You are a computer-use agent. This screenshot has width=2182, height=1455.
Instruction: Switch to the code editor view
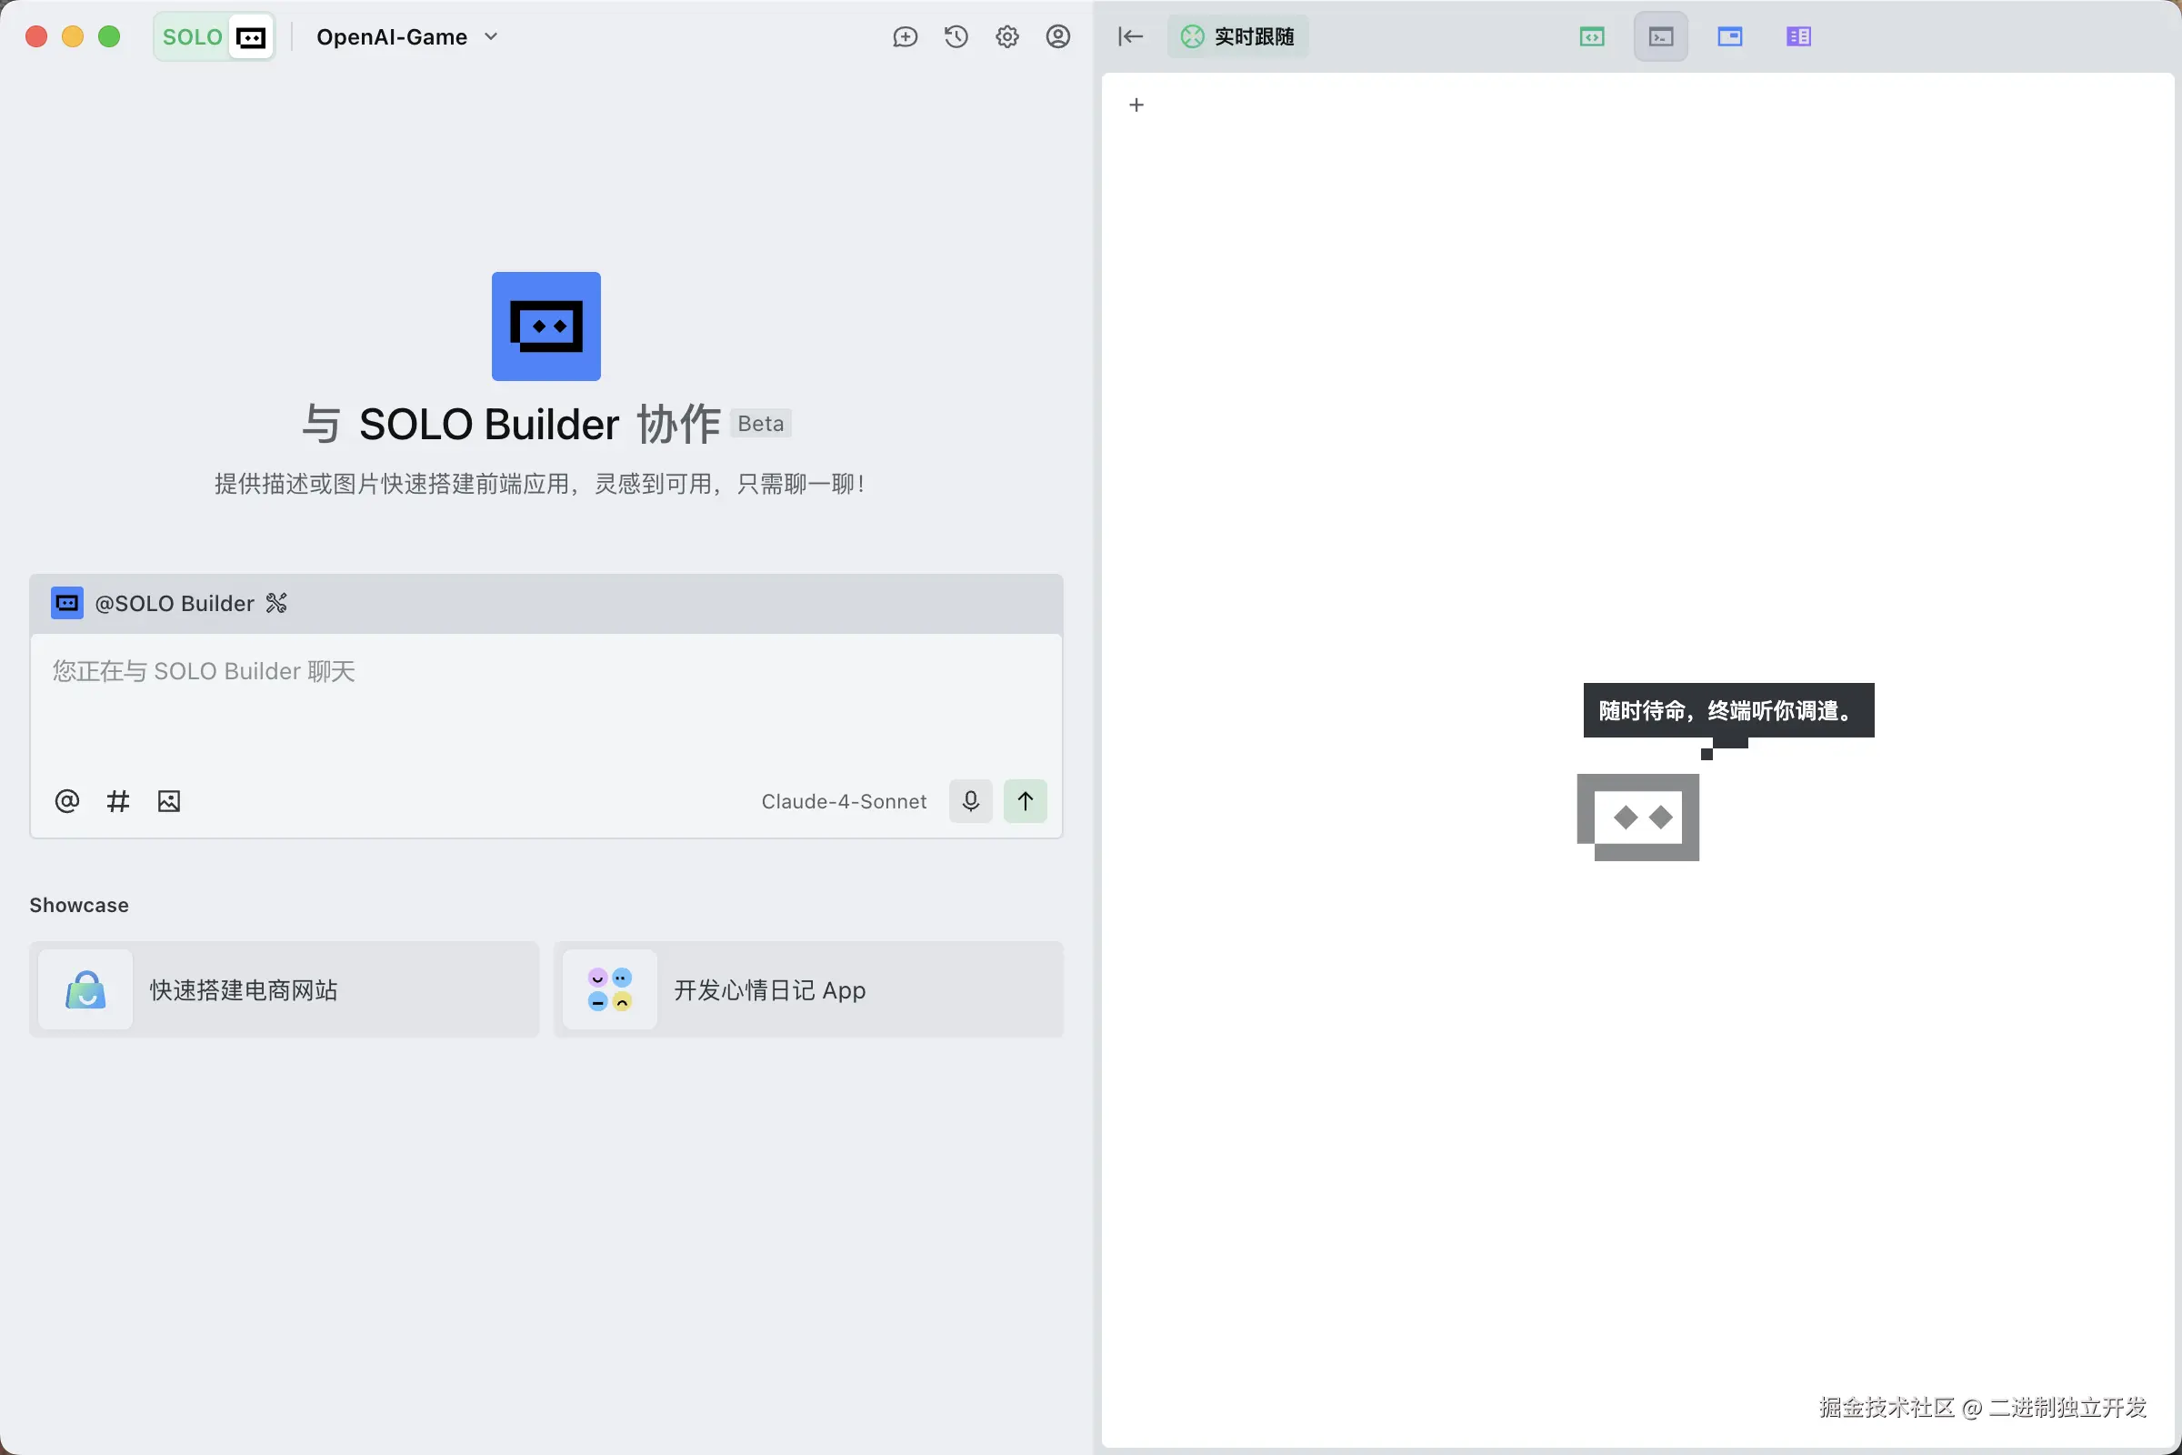(x=1591, y=37)
